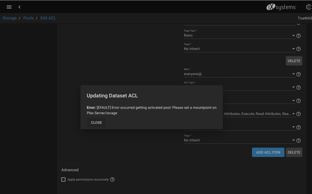312x194 pixels.
Task: Open the hamburger navigation menu
Action: coord(9,7)
